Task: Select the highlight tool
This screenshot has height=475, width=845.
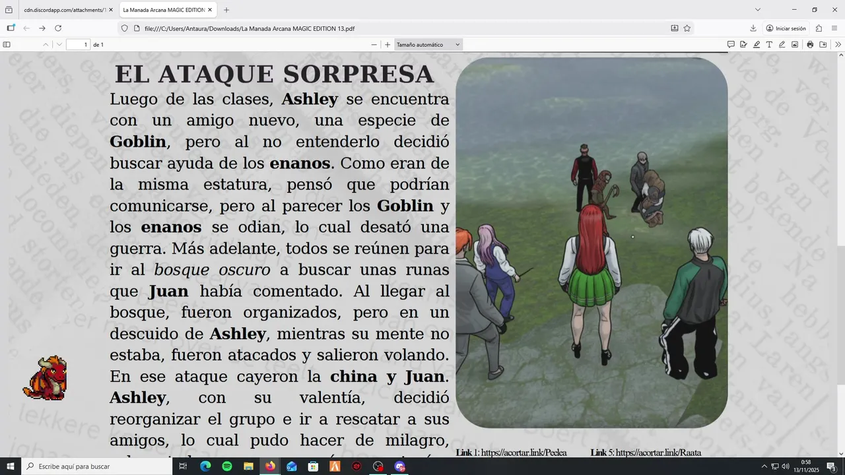Action: pyautogui.click(x=757, y=45)
